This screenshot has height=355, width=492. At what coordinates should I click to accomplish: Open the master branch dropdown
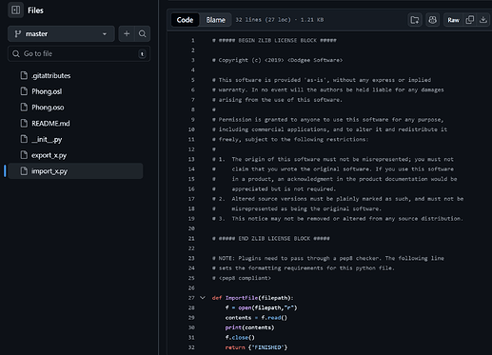(x=61, y=34)
